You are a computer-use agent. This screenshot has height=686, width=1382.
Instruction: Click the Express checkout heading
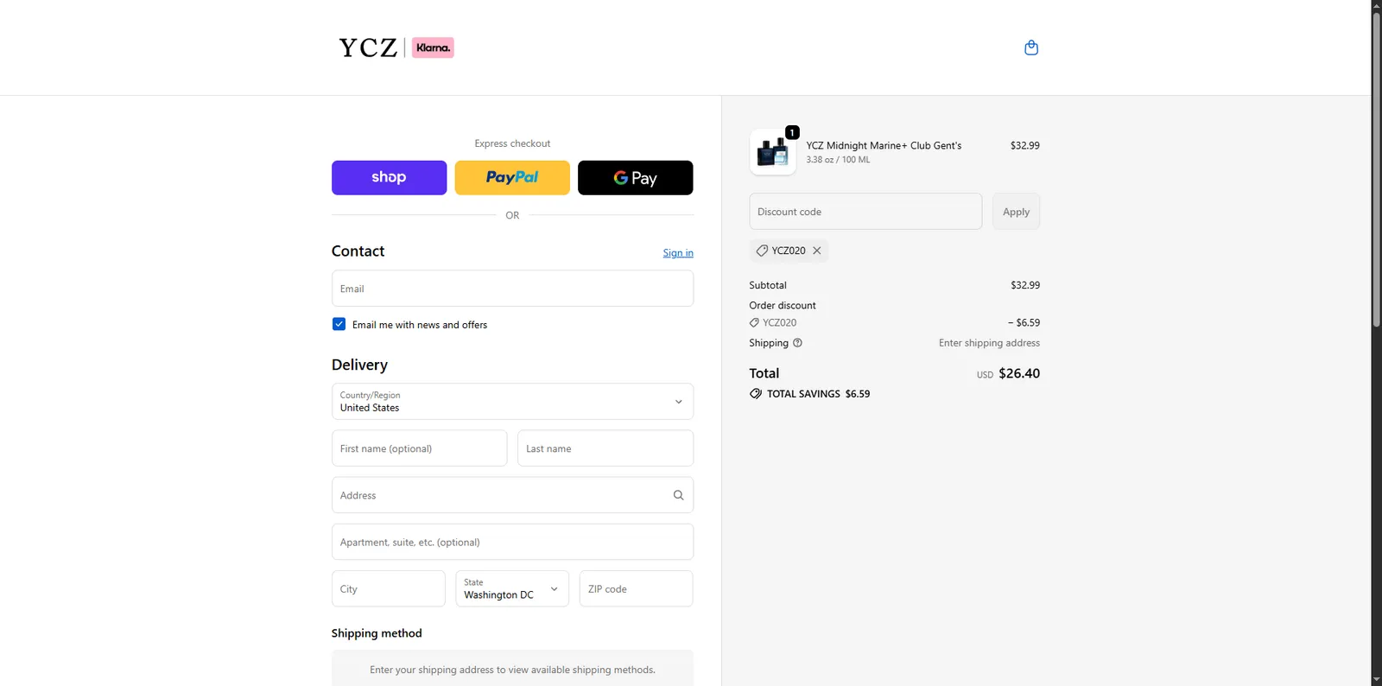point(512,143)
